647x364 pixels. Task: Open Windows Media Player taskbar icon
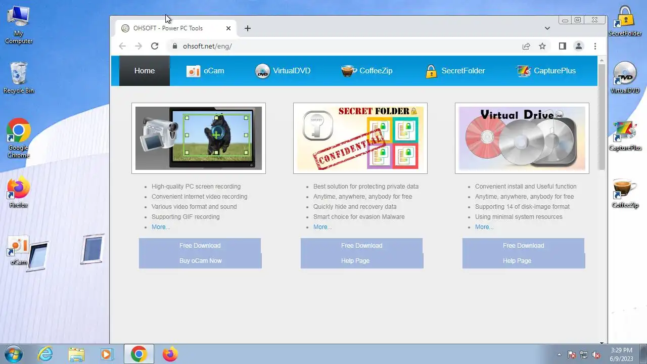pos(107,354)
